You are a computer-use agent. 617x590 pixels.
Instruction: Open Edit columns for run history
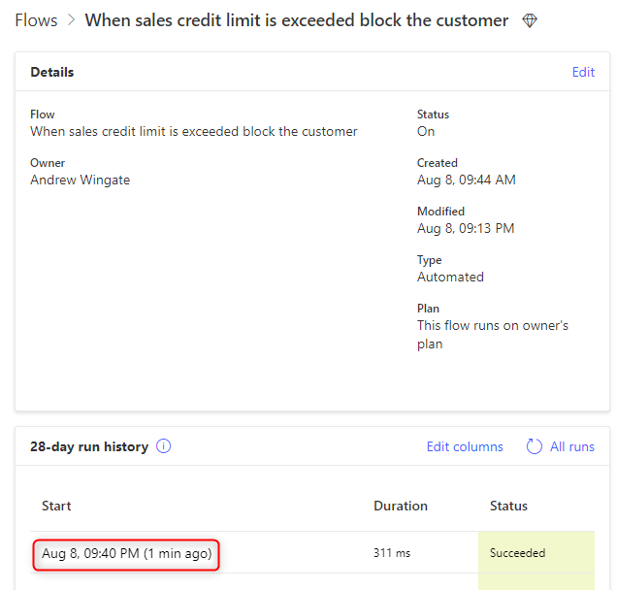(x=465, y=446)
